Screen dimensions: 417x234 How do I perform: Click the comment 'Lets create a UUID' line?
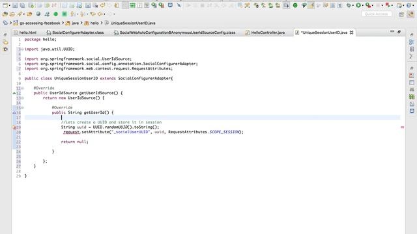(x=111, y=122)
